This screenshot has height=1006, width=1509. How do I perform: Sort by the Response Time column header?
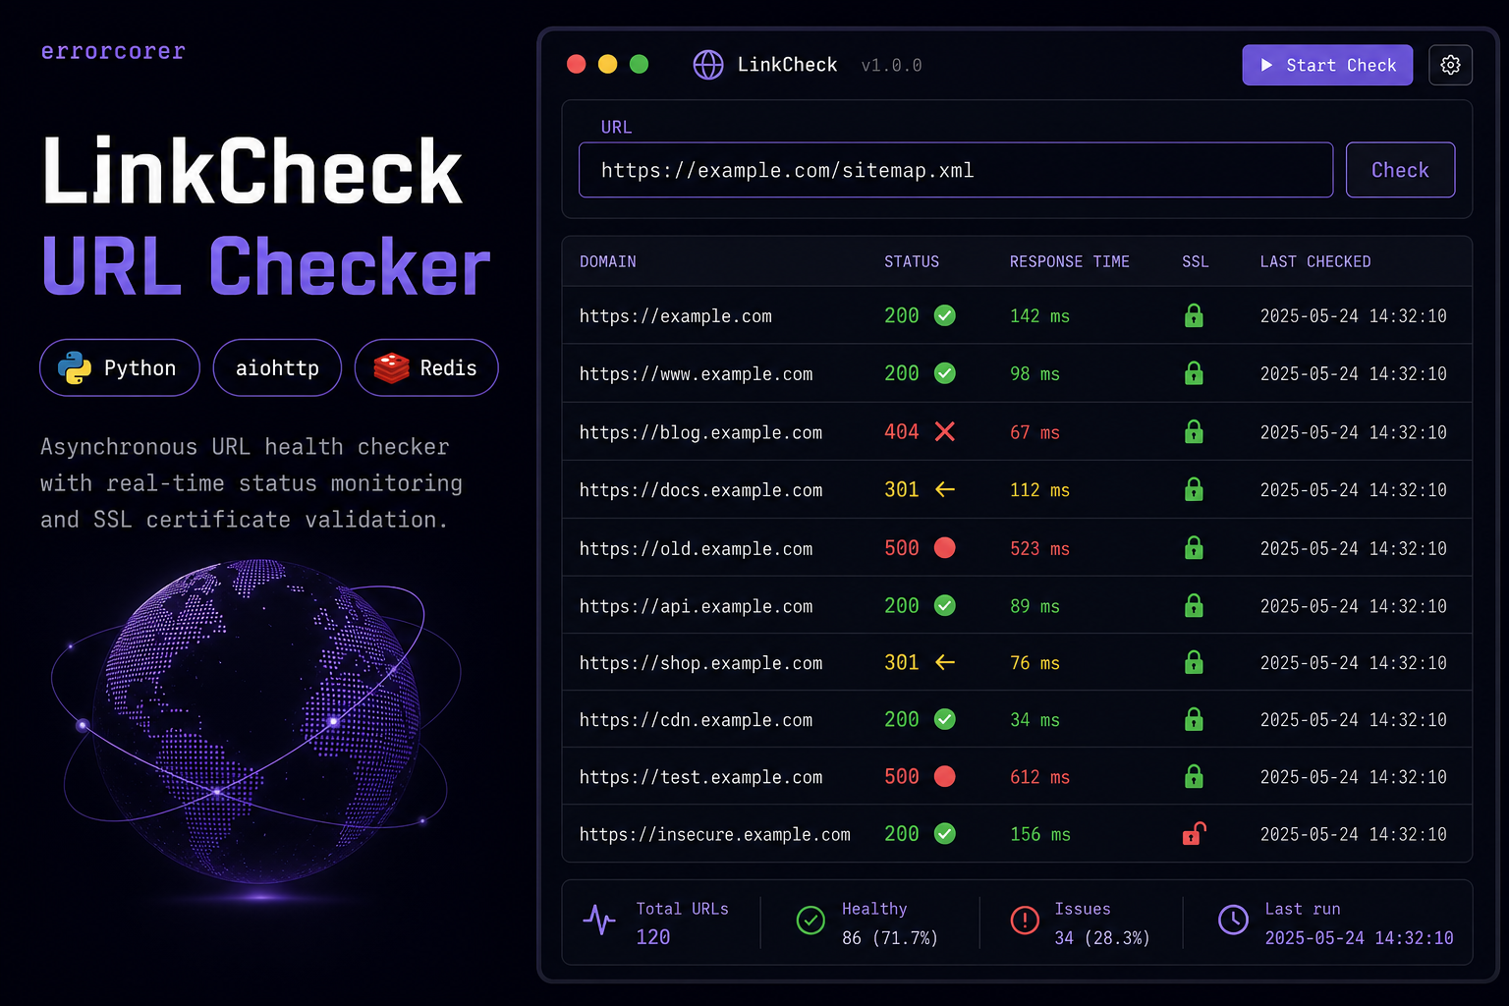pyautogui.click(x=1070, y=261)
